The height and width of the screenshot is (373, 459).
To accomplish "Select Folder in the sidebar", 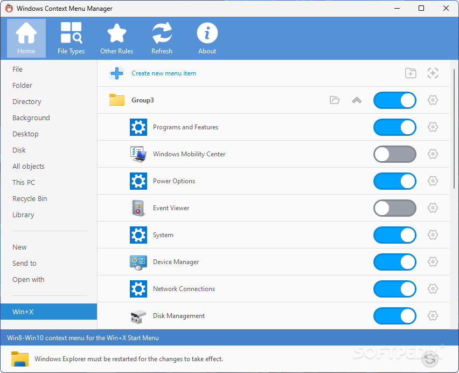I will point(48,86).
